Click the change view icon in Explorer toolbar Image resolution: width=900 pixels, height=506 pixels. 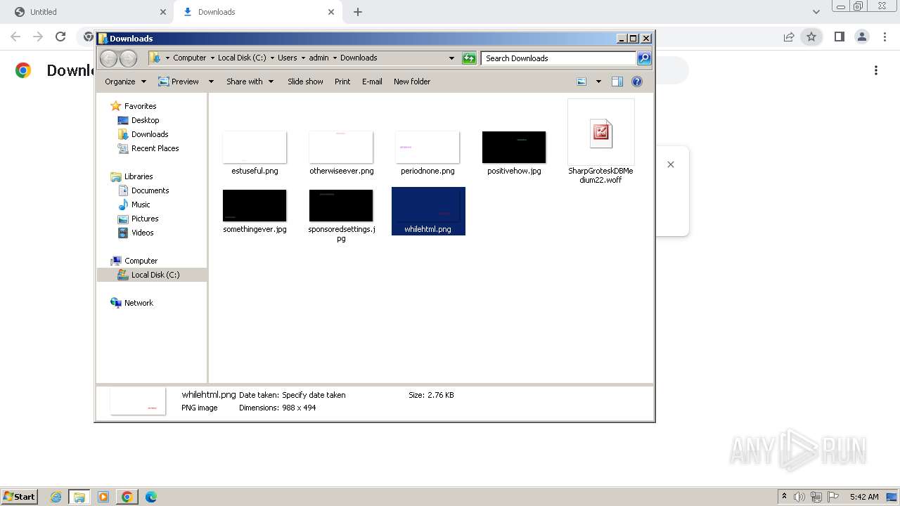point(581,82)
